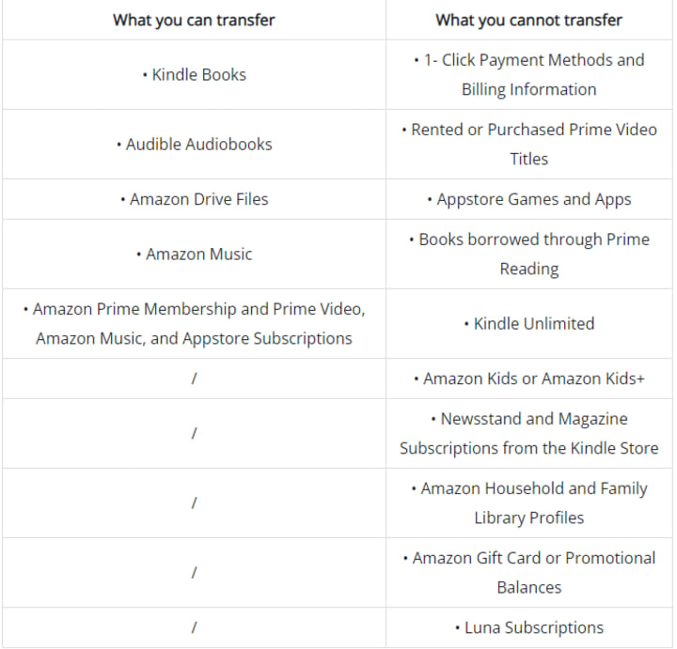The width and height of the screenshot is (677, 649).
Task: Select Books borrowed through Prime Reading
Action: tap(528, 254)
